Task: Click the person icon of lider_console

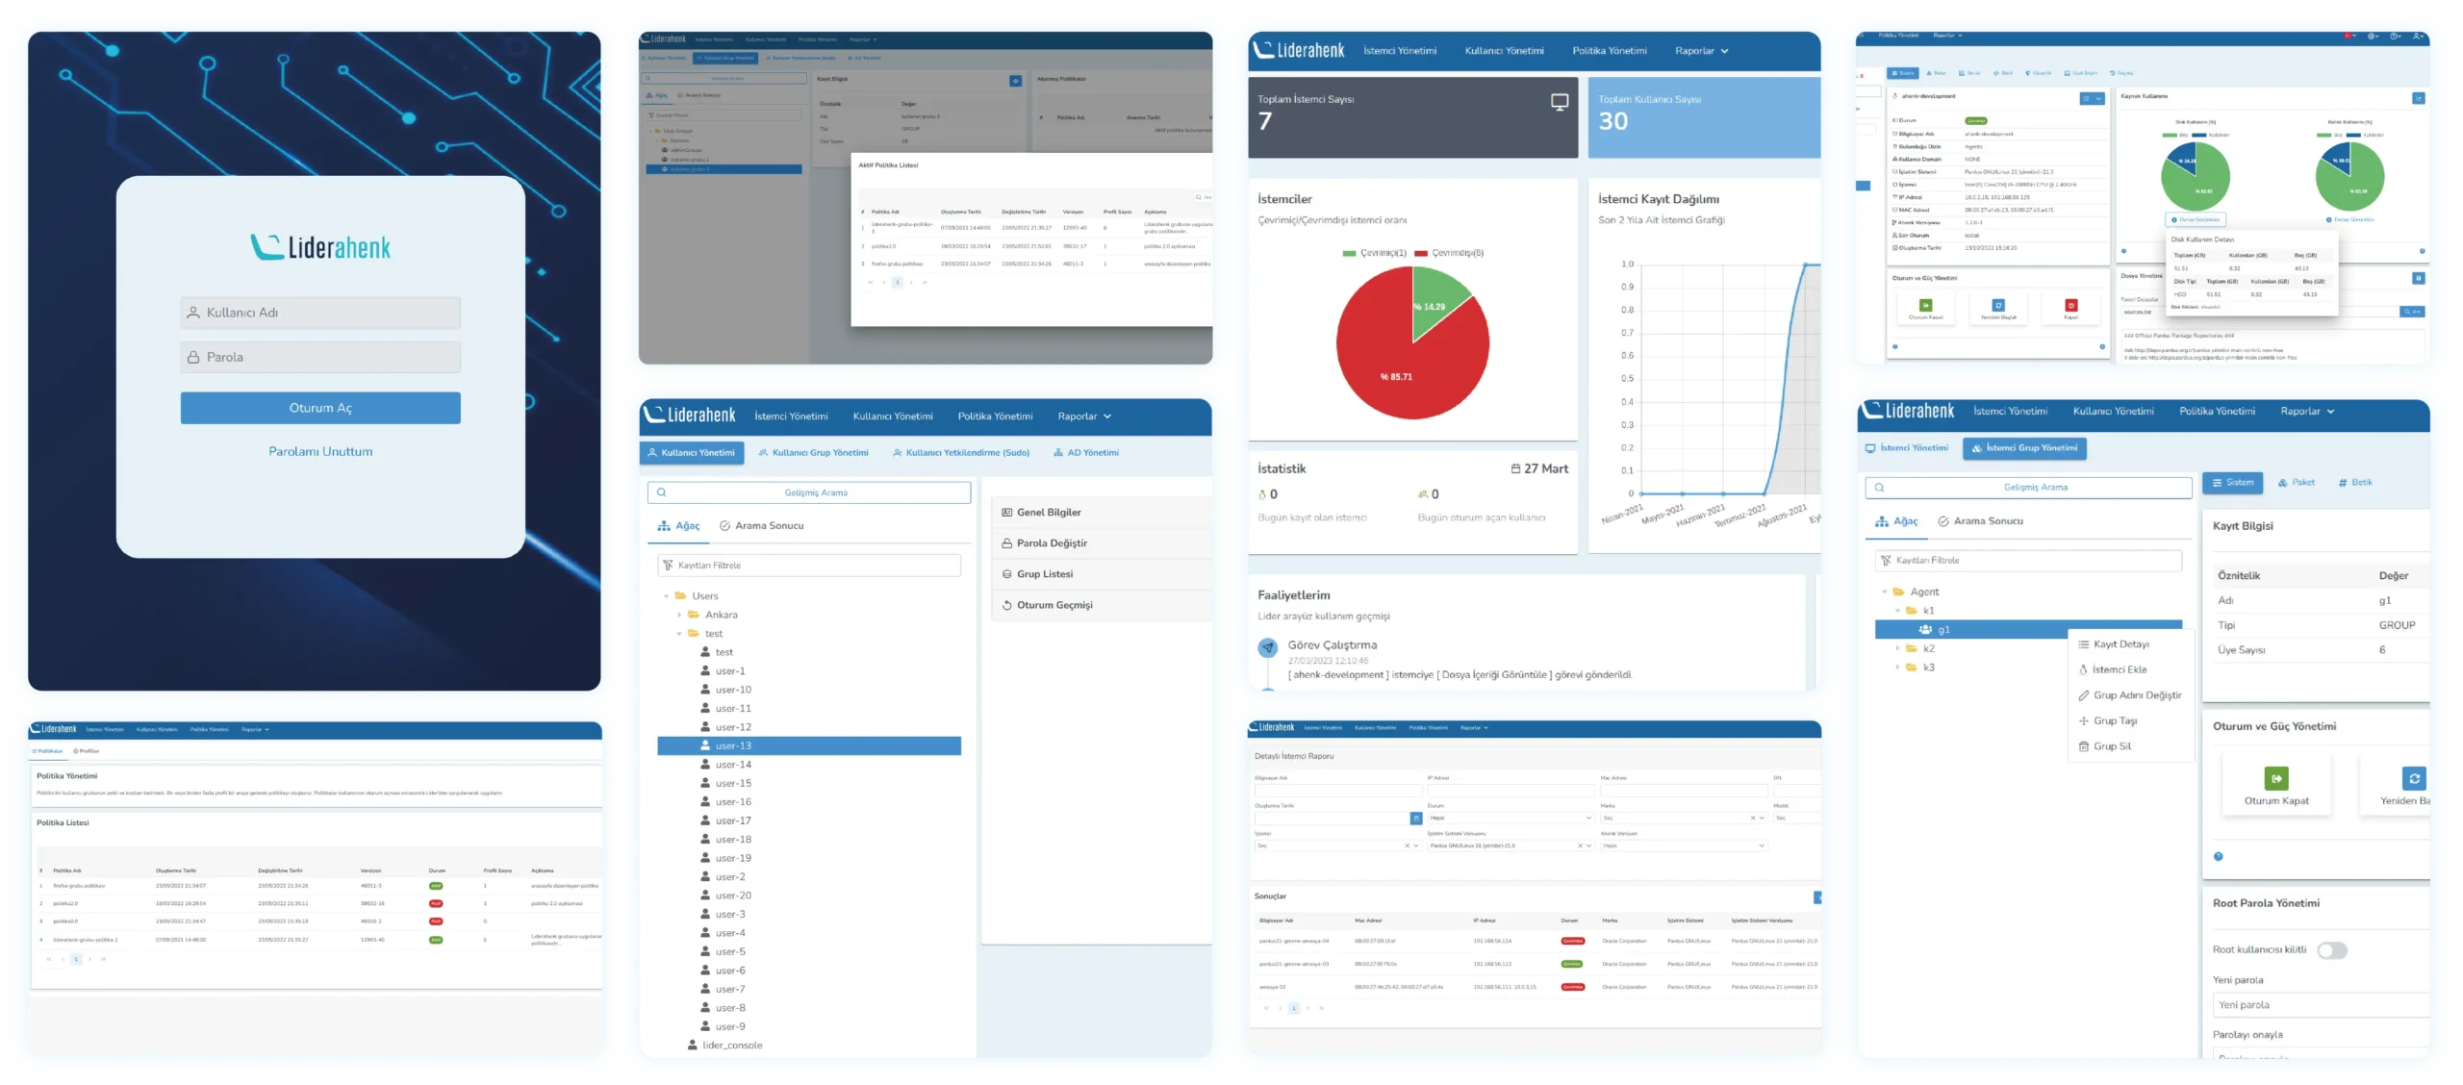Action: (x=693, y=1045)
